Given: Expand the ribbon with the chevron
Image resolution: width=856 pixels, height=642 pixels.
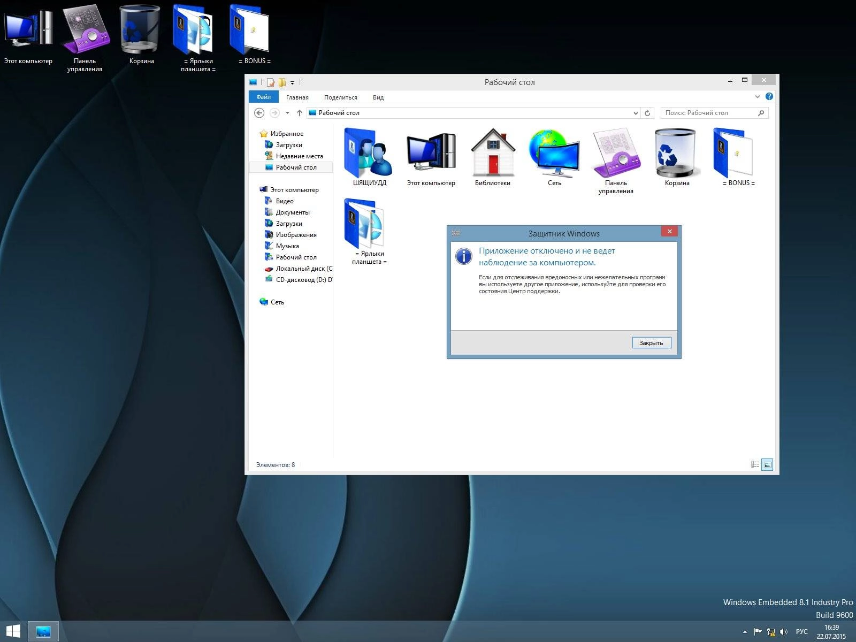Looking at the screenshot, I should point(757,96).
